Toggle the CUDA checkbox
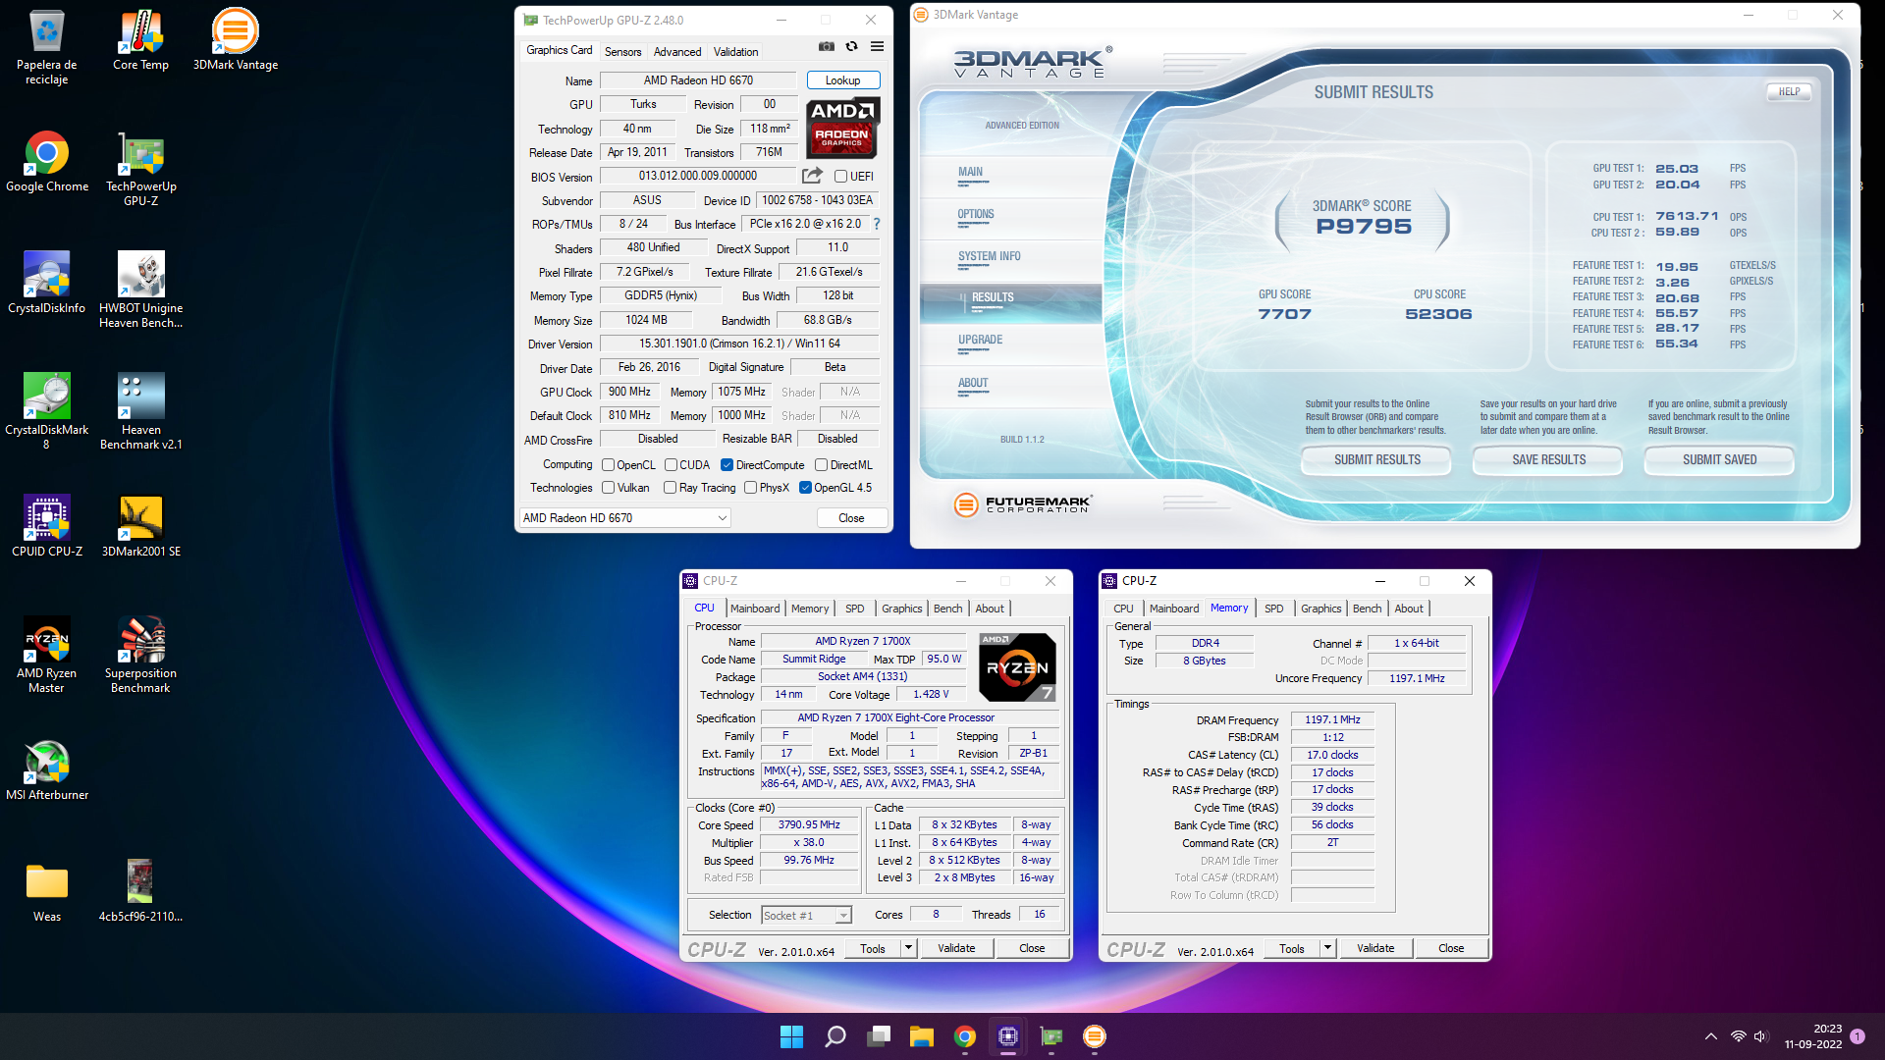 672,465
